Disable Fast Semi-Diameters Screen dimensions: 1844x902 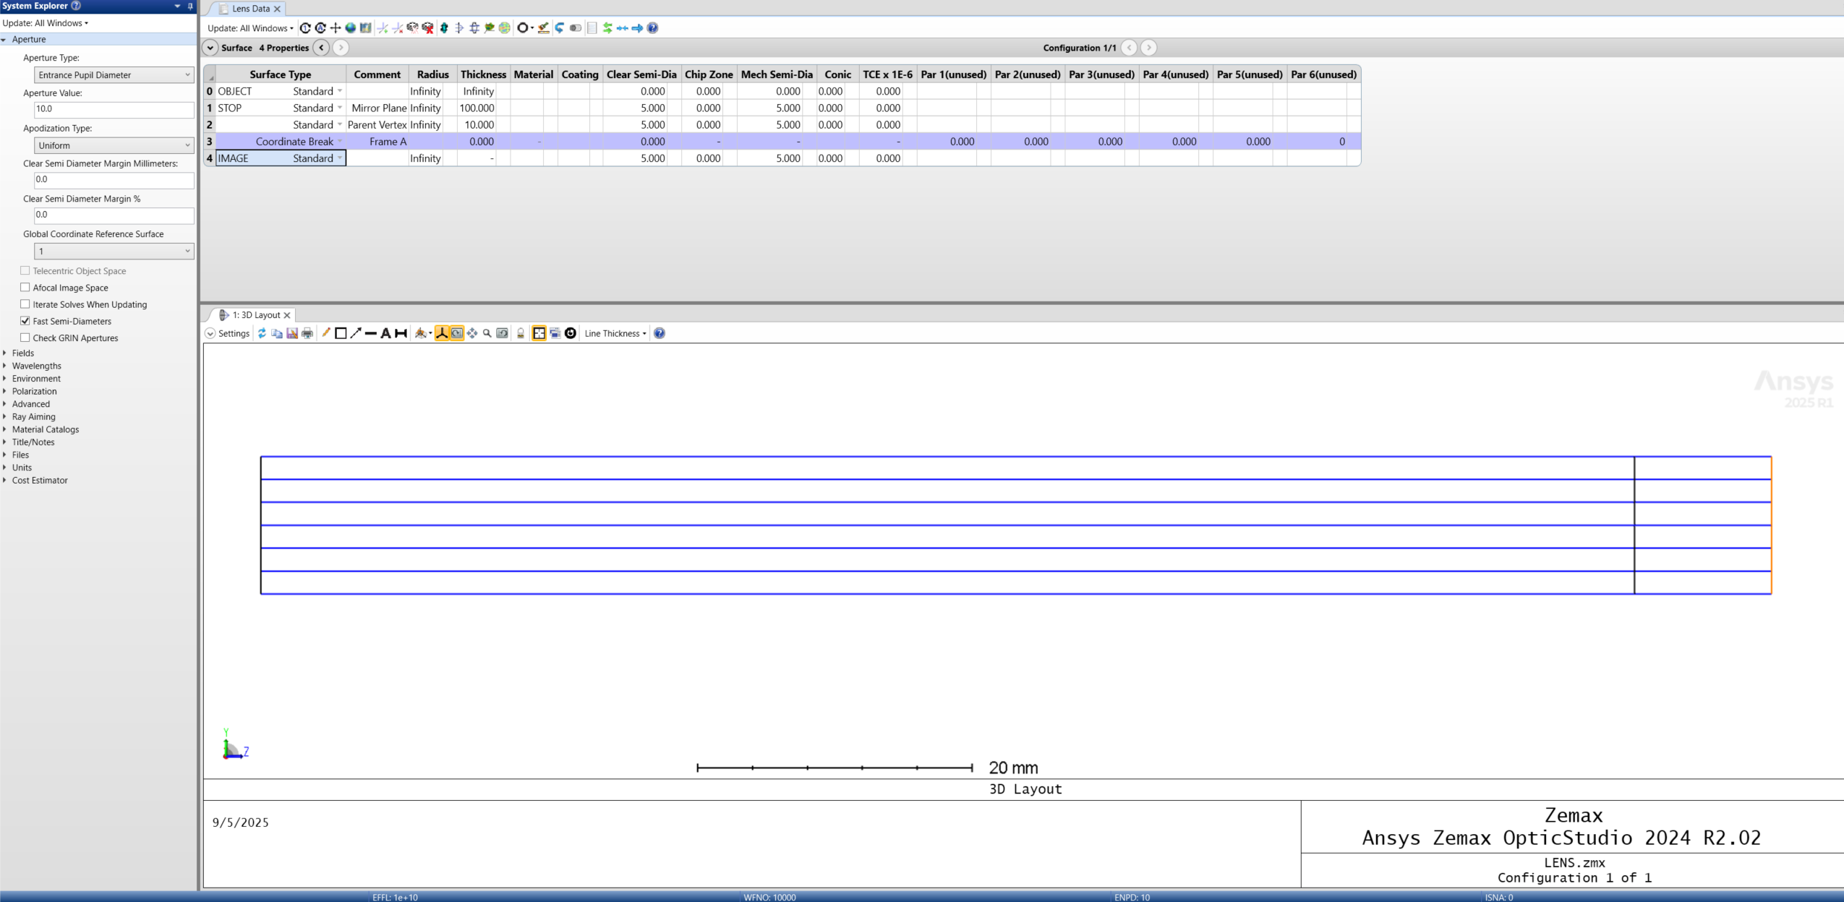25,321
